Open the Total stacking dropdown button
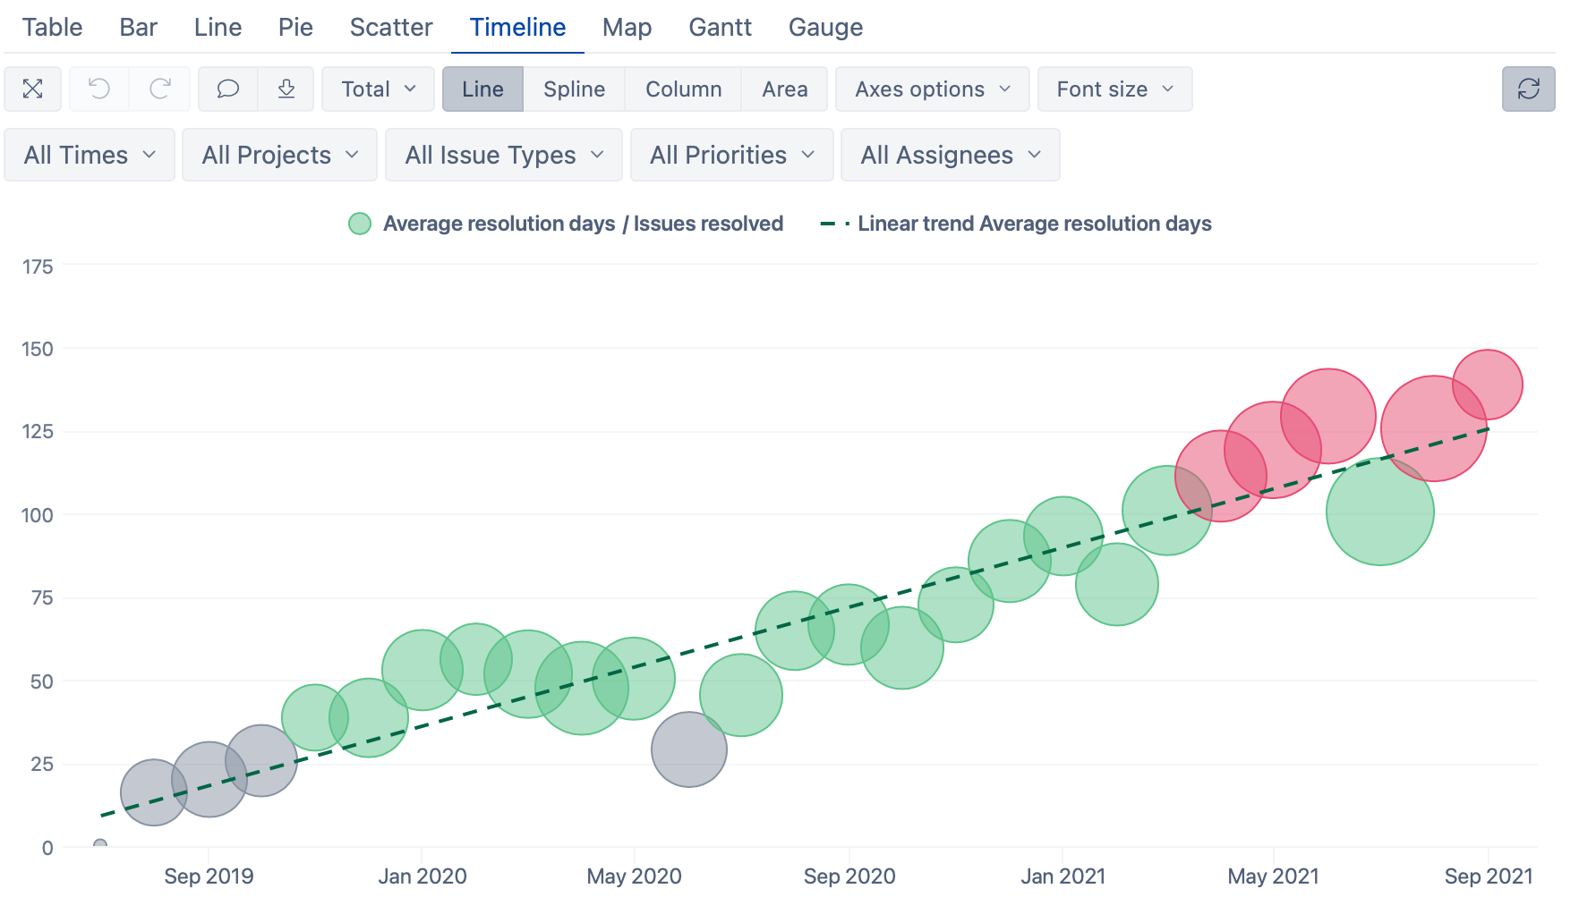This screenshot has height=914, width=1579. click(x=378, y=89)
